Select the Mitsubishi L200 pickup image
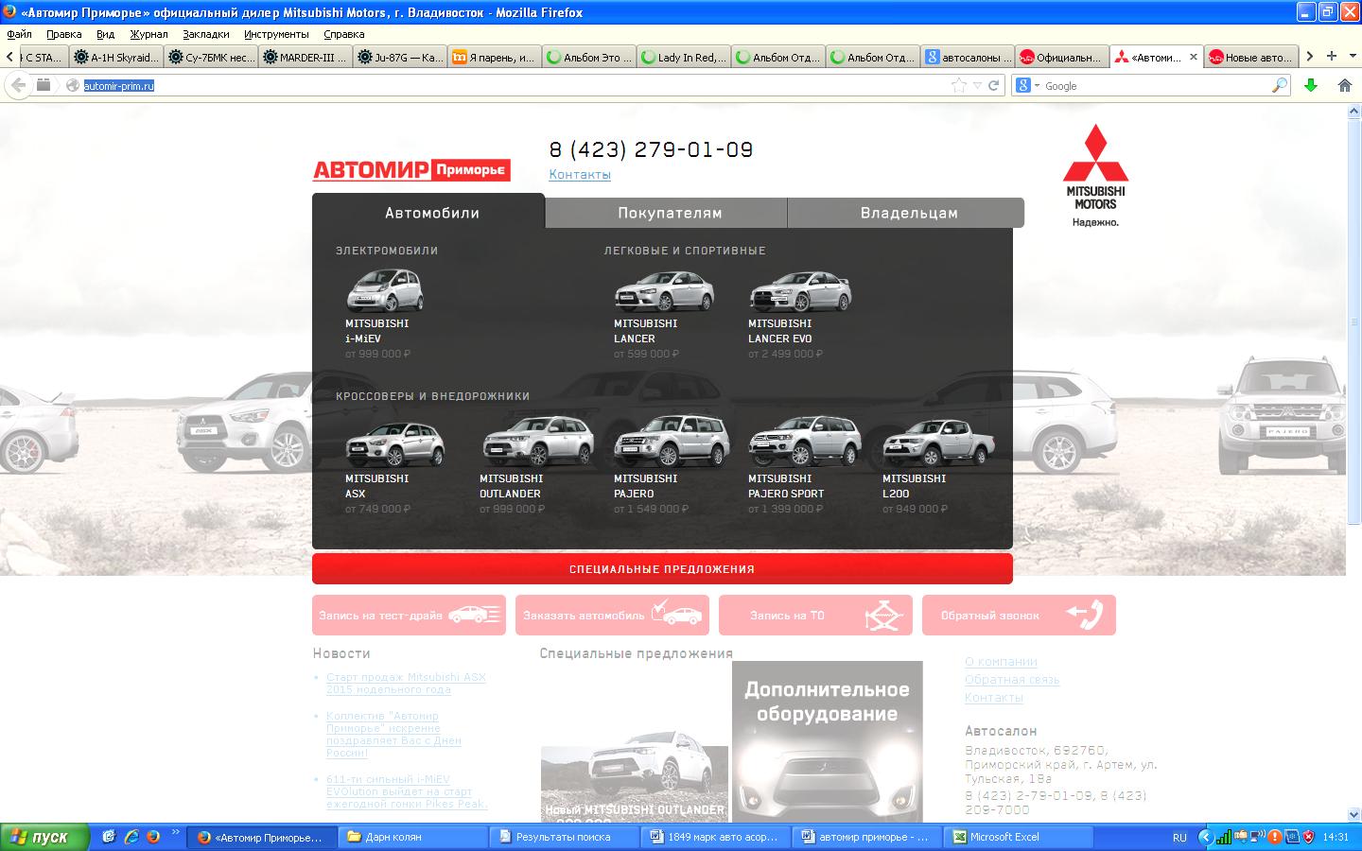Screen dimensions: 1362x851 [x=938, y=444]
